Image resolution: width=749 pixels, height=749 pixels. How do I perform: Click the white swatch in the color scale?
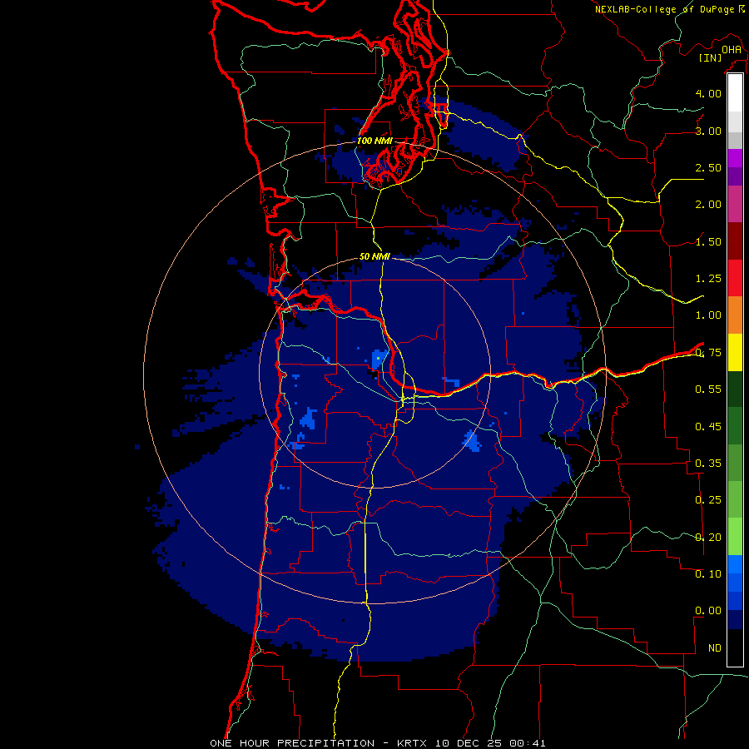pyautogui.click(x=735, y=93)
